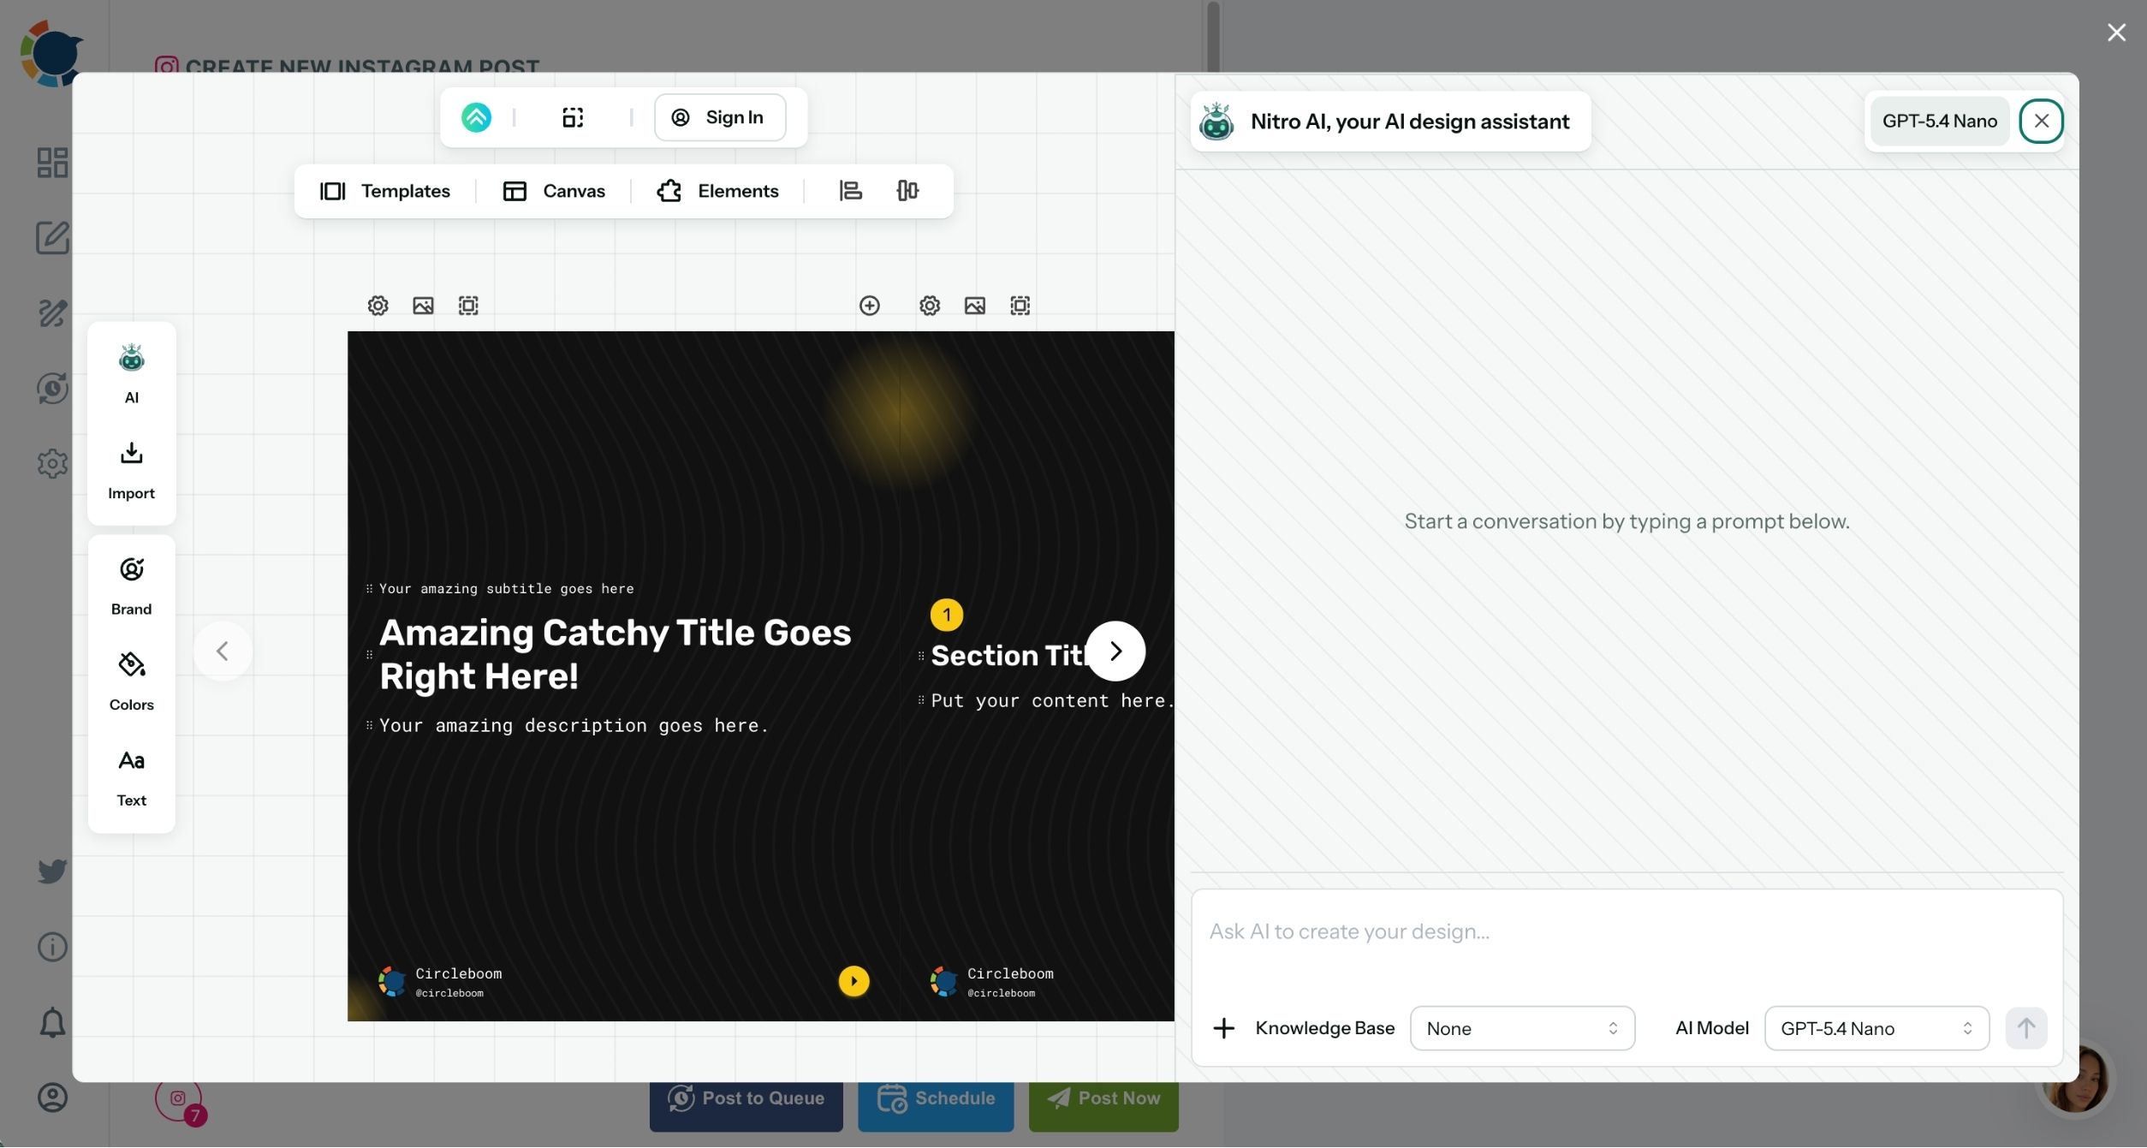Click the Import tool
Screen dimensions: 2147x1148
(131, 469)
